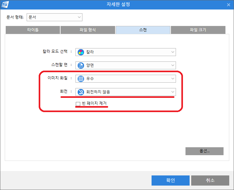Open the 칼라 모드 선택 dropdown arrow
The width and height of the screenshot is (234, 190).
pyautogui.click(x=173, y=52)
